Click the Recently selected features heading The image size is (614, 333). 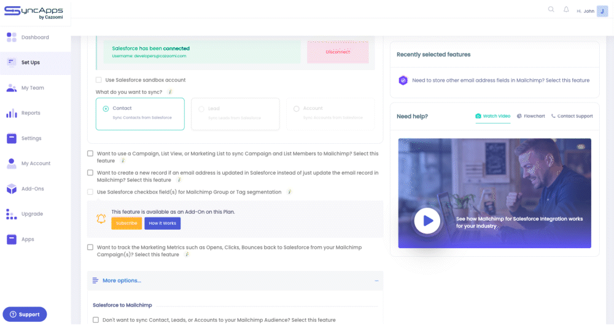[433, 55]
